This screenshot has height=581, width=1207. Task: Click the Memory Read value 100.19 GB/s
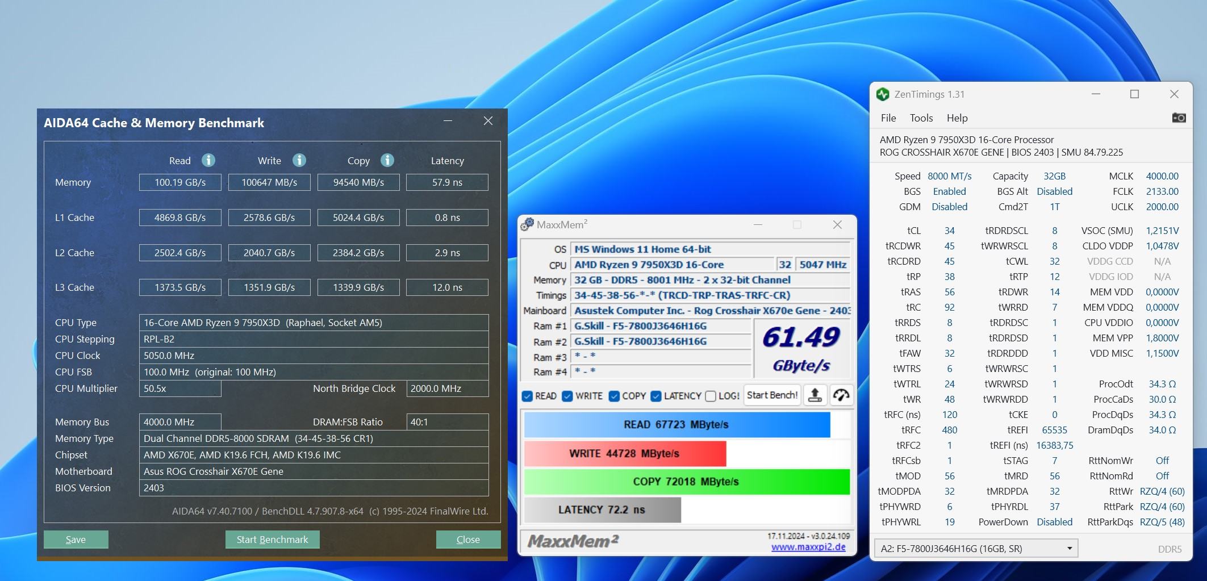pyautogui.click(x=180, y=182)
